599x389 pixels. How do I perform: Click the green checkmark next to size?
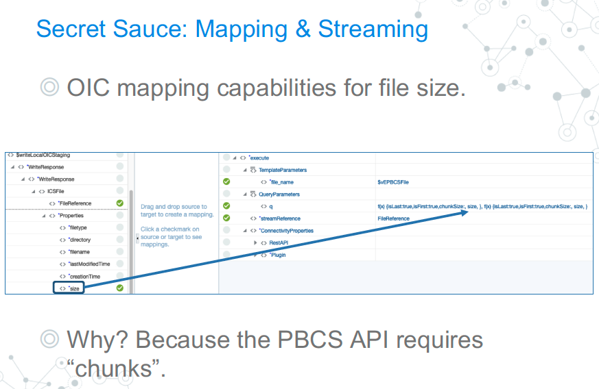pyautogui.click(x=120, y=288)
